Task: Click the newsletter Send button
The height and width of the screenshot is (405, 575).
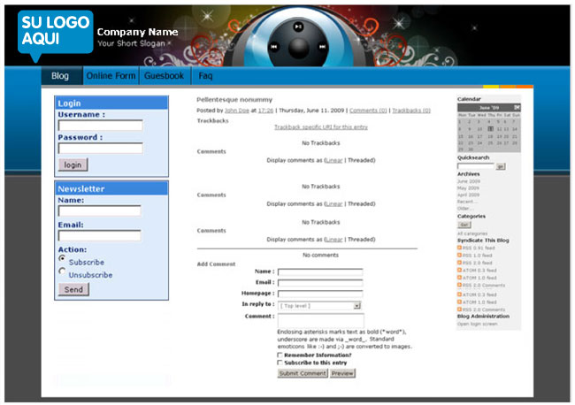Action: tap(73, 289)
